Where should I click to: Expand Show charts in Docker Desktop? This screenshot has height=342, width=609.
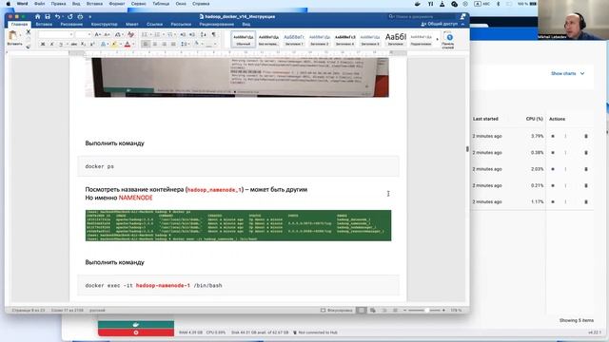pos(567,73)
